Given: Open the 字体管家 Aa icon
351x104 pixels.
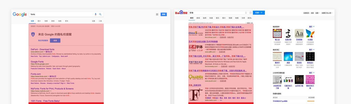Looking at the screenshot, I should [x=299, y=33].
